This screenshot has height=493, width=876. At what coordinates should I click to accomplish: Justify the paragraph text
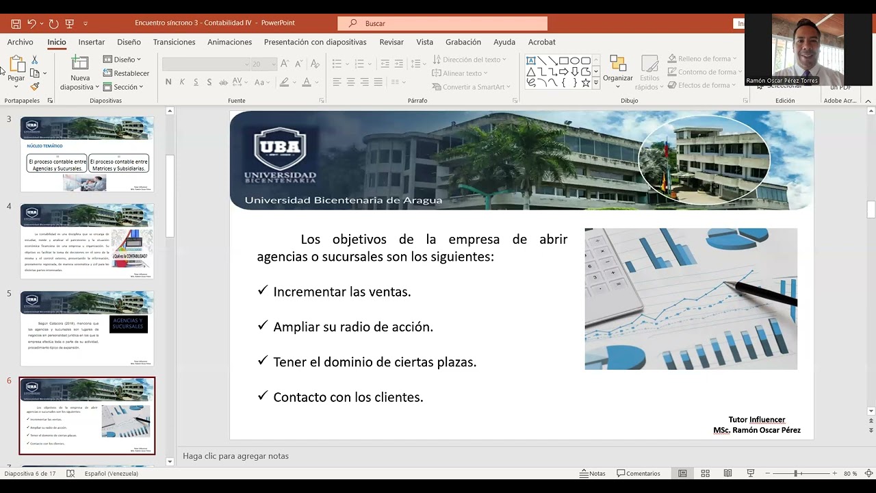[x=378, y=82]
